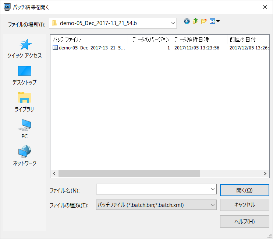Expand the ファイル名 dropdown arrow
The image size is (273, 239).
[213, 189]
